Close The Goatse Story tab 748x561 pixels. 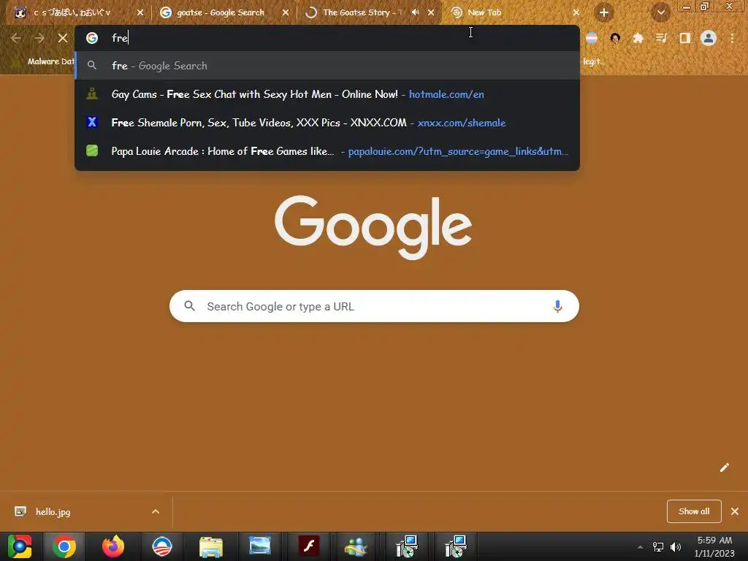tap(431, 13)
